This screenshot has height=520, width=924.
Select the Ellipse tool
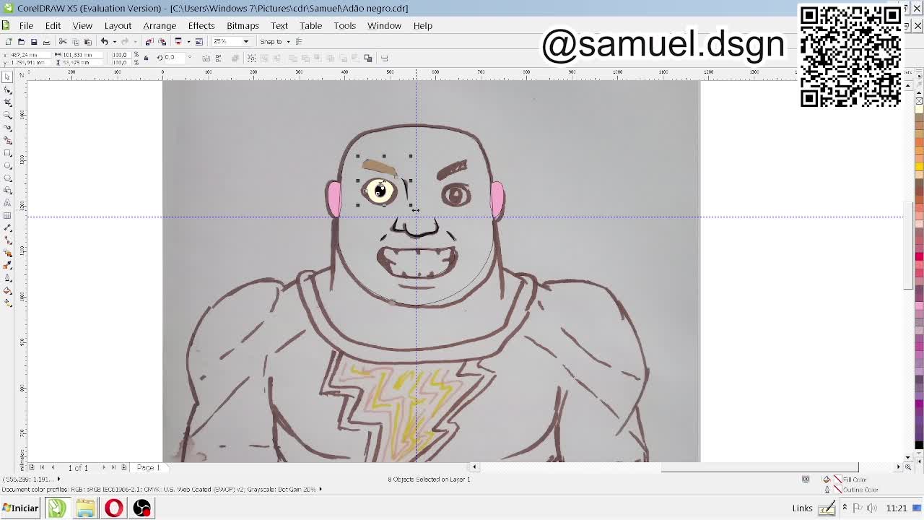[8, 165]
